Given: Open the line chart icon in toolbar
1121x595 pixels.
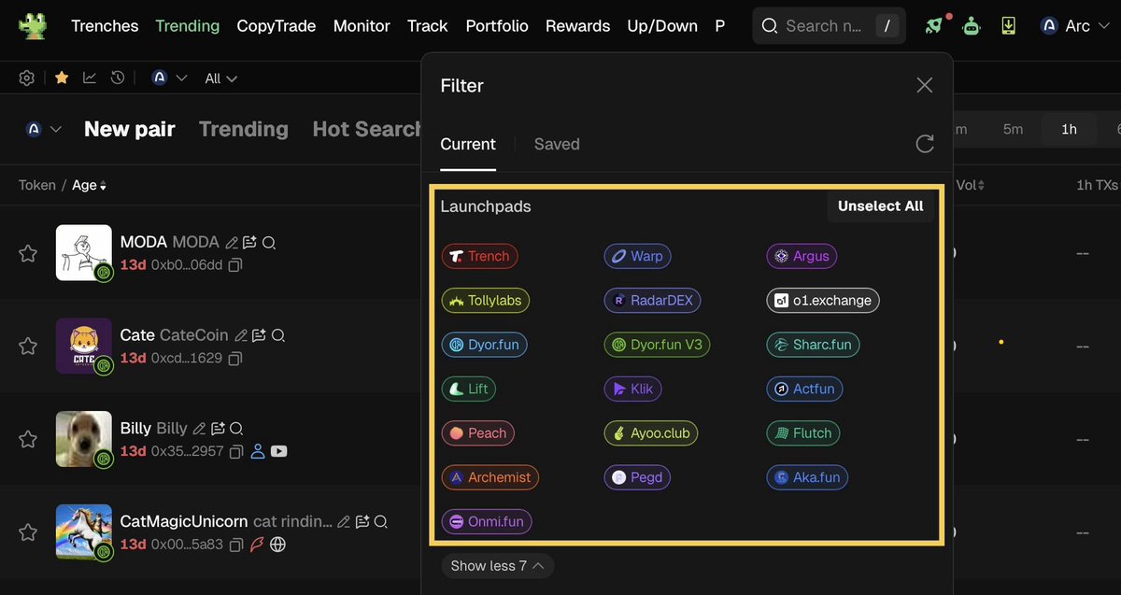Looking at the screenshot, I should [x=90, y=78].
